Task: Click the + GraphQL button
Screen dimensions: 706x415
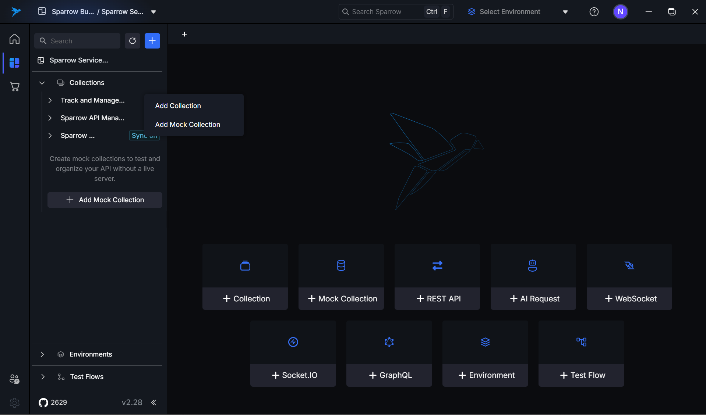Action: (x=389, y=375)
